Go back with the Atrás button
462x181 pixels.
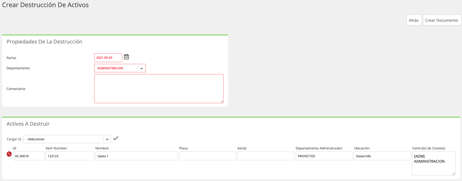[414, 20]
